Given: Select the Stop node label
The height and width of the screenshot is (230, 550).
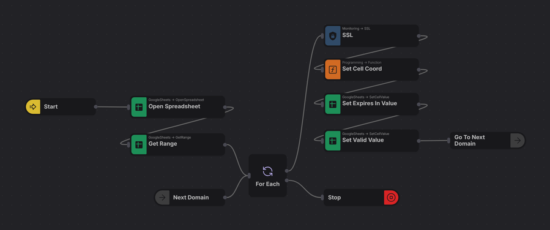Looking at the screenshot, I should pos(334,198).
